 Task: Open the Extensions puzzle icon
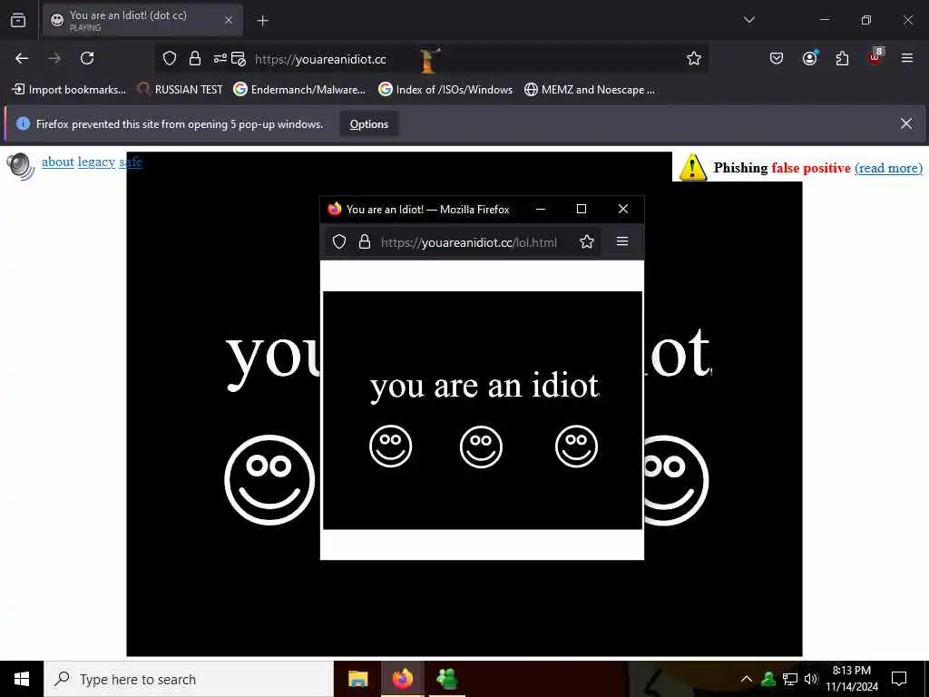(x=842, y=58)
